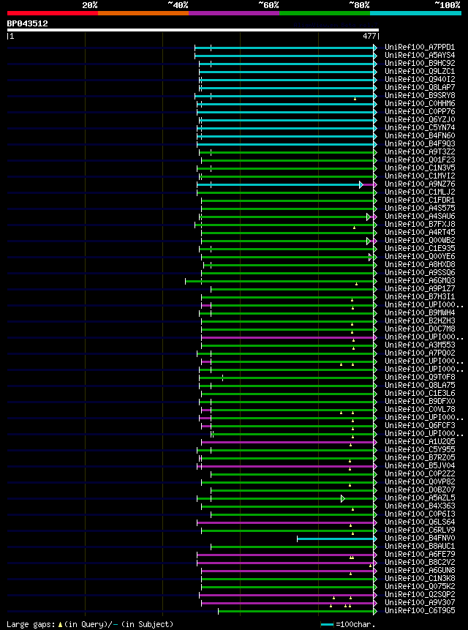Select the UniRef100_A3M553 label
This screenshot has width=468, height=630.
(x=420, y=345)
